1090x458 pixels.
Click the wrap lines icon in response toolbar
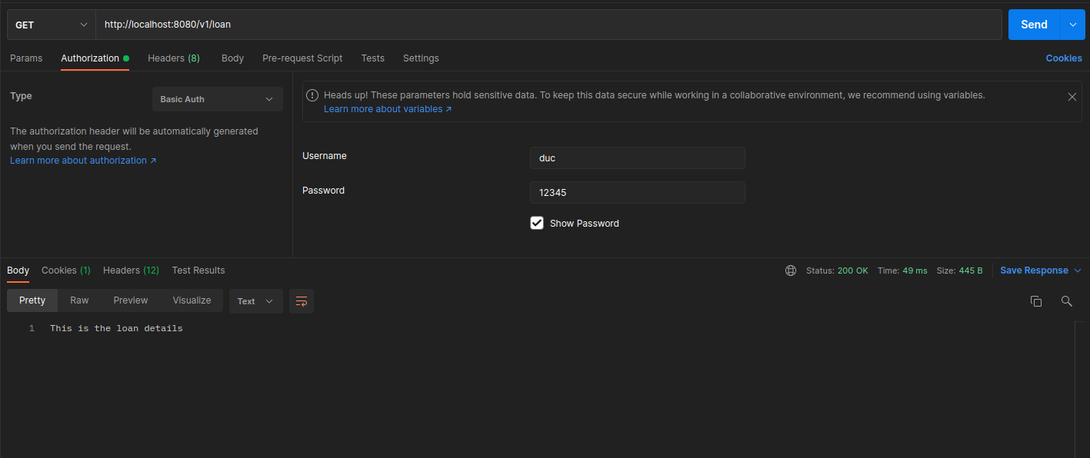302,301
